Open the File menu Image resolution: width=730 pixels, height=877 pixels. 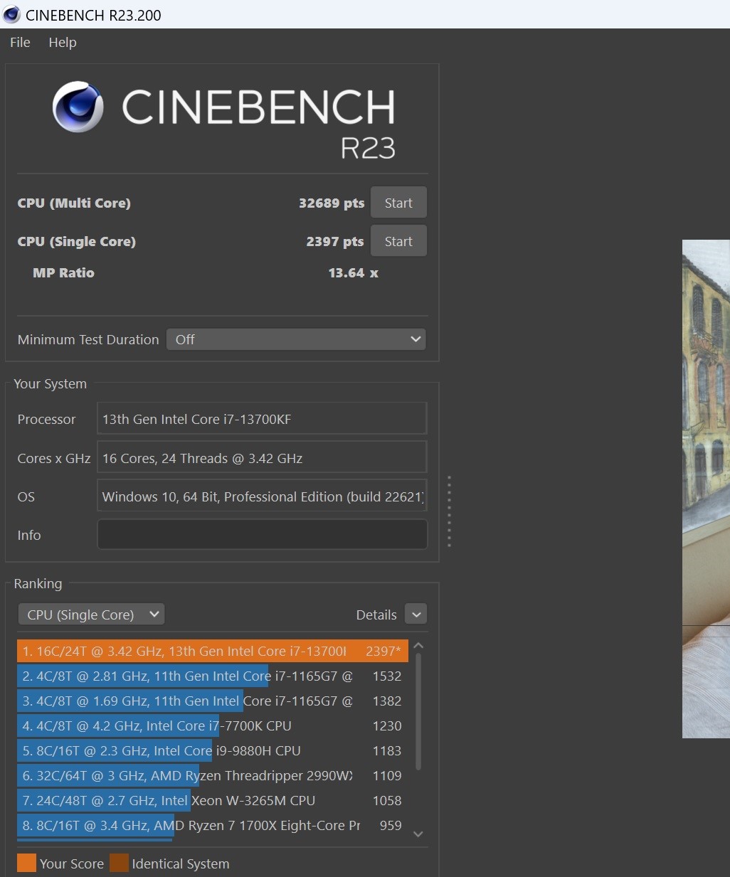(x=20, y=43)
